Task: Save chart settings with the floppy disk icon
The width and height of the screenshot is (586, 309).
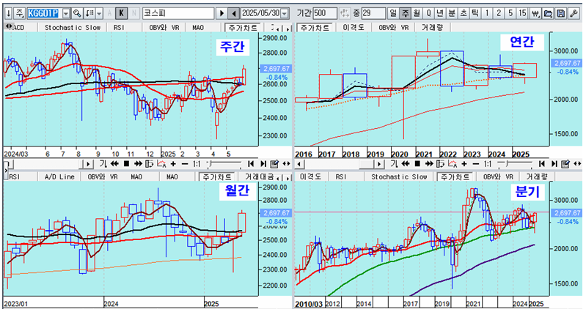Action: click(x=560, y=13)
